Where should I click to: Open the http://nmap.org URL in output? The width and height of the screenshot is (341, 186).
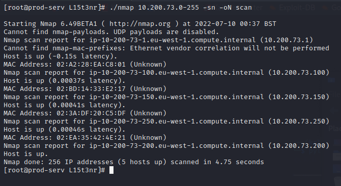140,24
